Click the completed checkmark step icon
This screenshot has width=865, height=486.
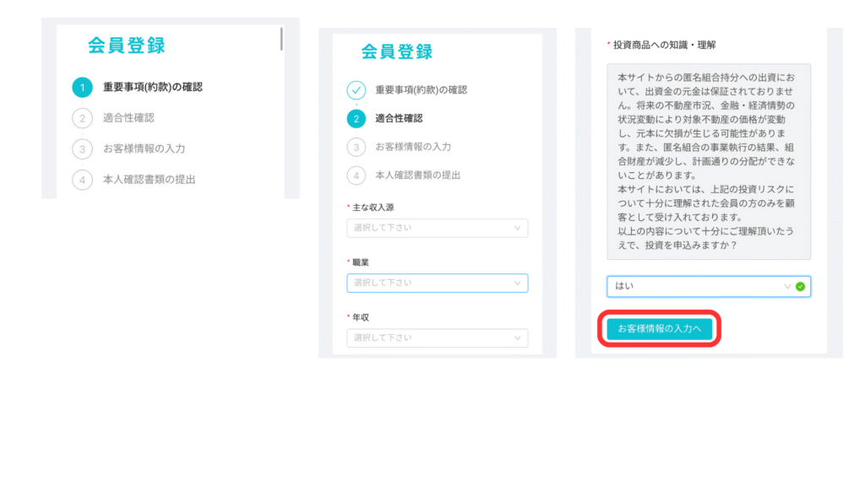tap(356, 89)
